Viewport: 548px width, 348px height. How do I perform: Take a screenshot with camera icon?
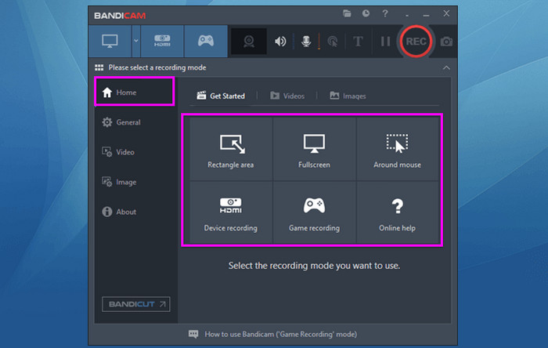446,42
